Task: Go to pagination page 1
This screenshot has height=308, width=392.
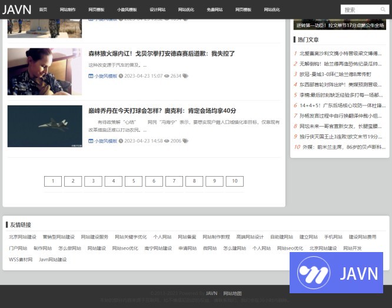Action: [53, 181]
